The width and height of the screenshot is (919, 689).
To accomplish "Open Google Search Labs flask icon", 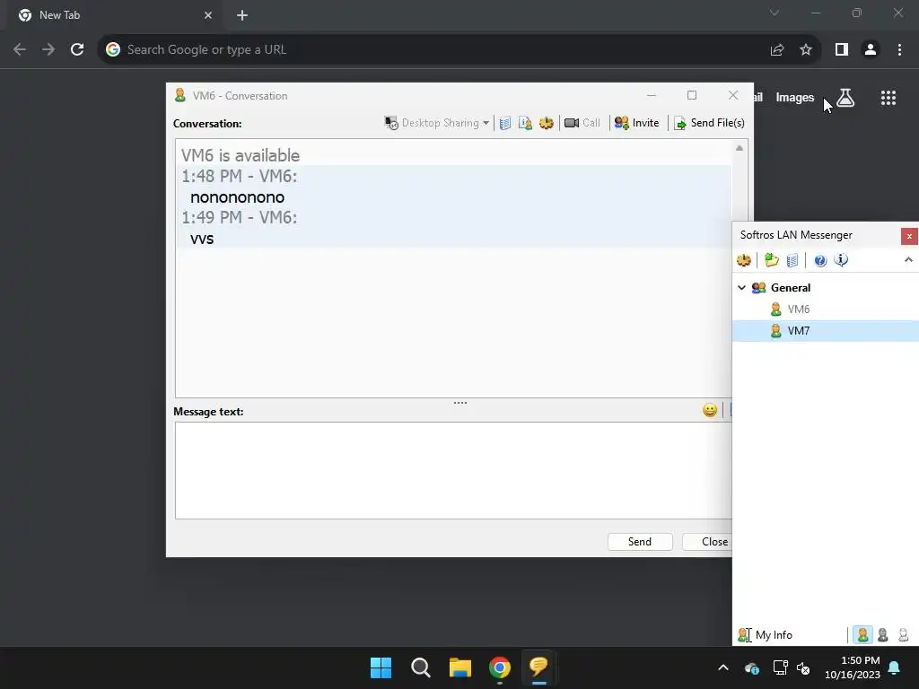I will point(845,98).
